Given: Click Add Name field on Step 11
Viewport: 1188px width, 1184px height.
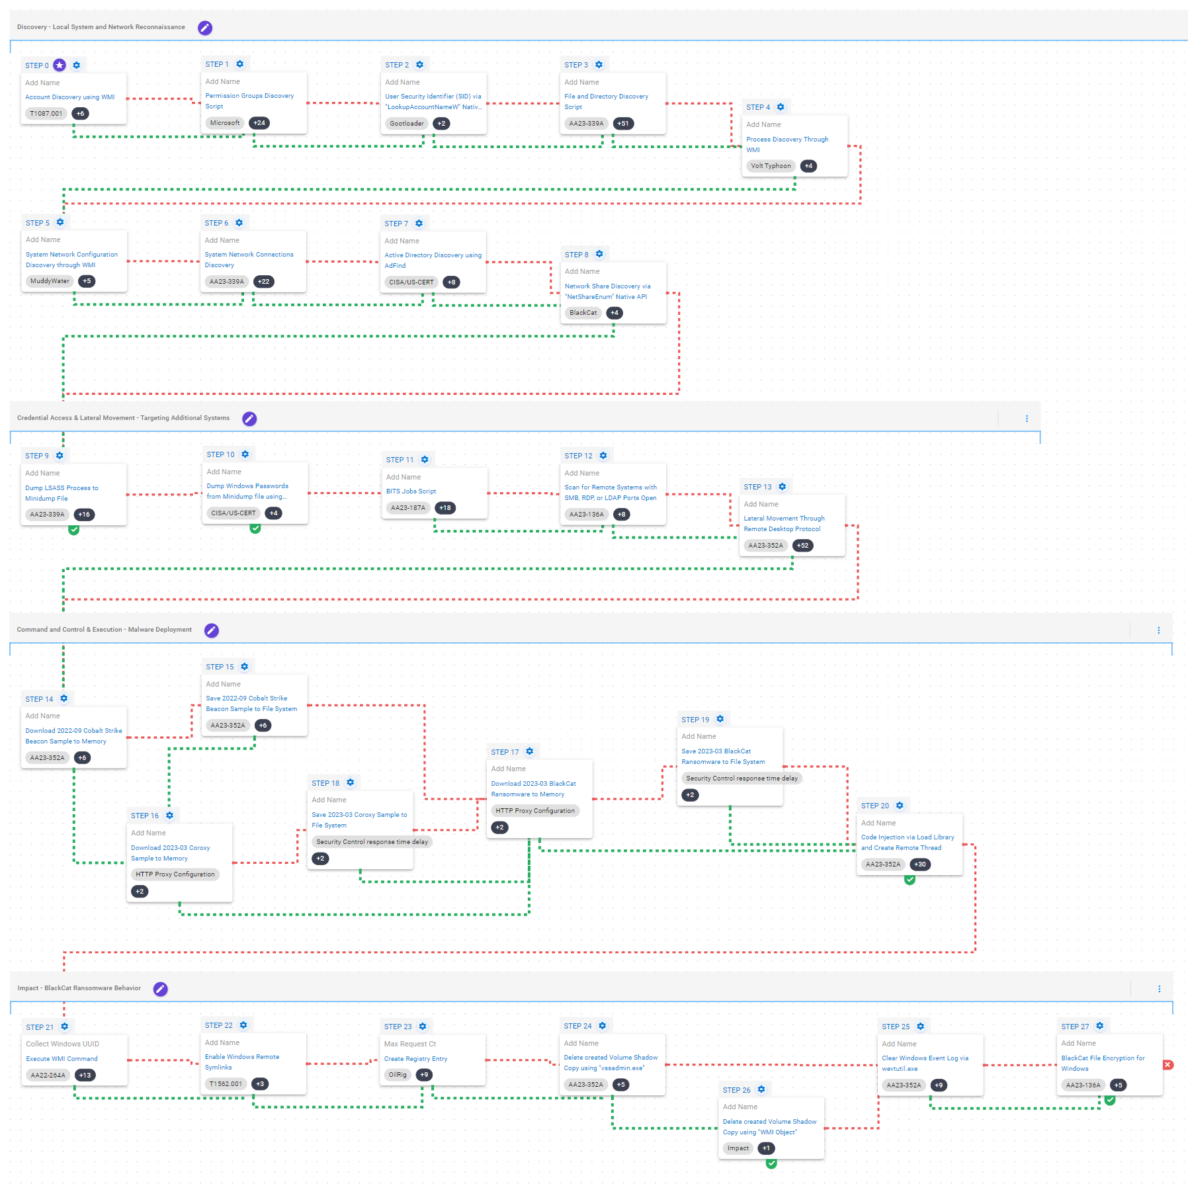Looking at the screenshot, I should coord(403,477).
